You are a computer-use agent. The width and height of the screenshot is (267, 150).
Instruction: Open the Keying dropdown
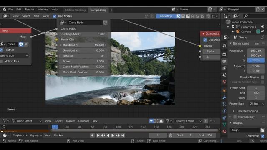(36, 135)
